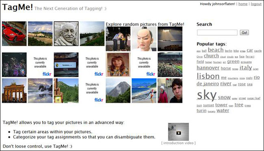Select the 'rose' tag
264x151 pixels.
click(242, 84)
